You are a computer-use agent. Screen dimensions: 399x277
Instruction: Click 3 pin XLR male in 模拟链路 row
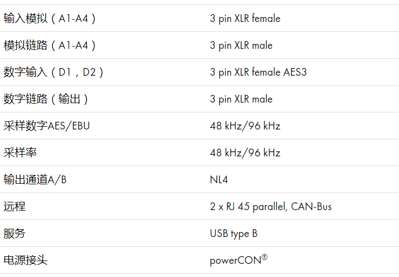(x=241, y=46)
